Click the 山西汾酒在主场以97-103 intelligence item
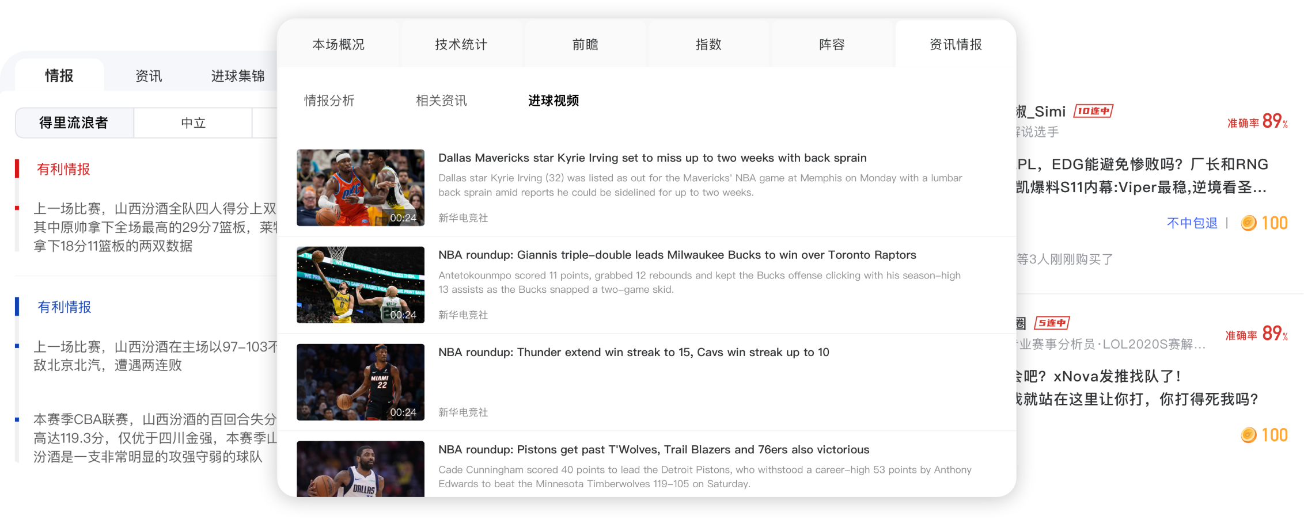The width and height of the screenshot is (1304, 520). click(155, 356)
